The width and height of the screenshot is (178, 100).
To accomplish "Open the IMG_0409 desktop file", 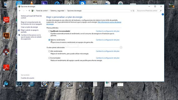I will [171, 6].
